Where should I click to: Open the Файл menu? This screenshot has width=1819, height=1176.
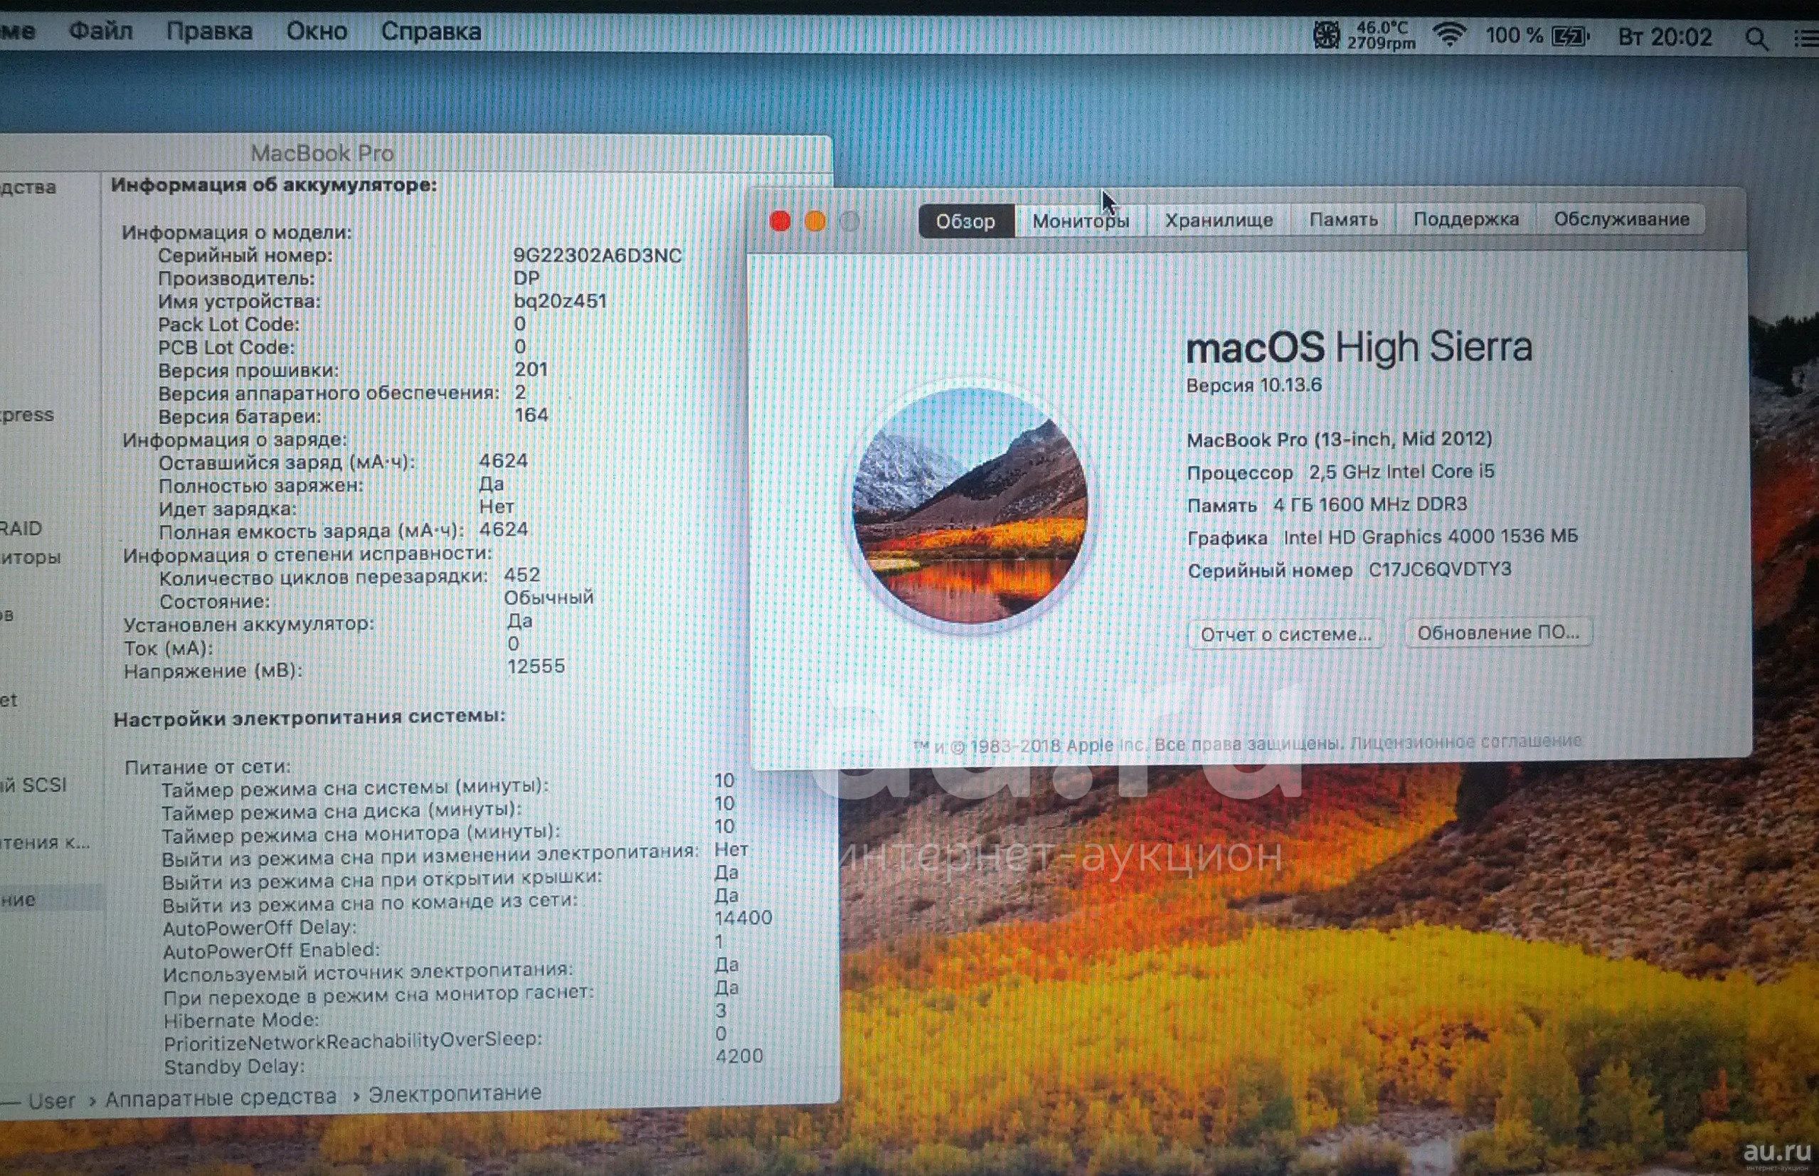tap(101, 31)
